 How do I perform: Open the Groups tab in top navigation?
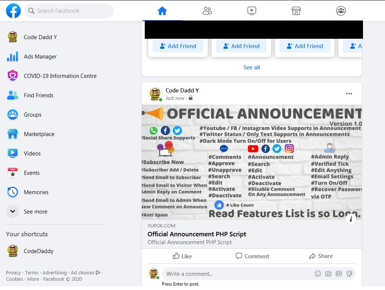click(x=341, y=11)
